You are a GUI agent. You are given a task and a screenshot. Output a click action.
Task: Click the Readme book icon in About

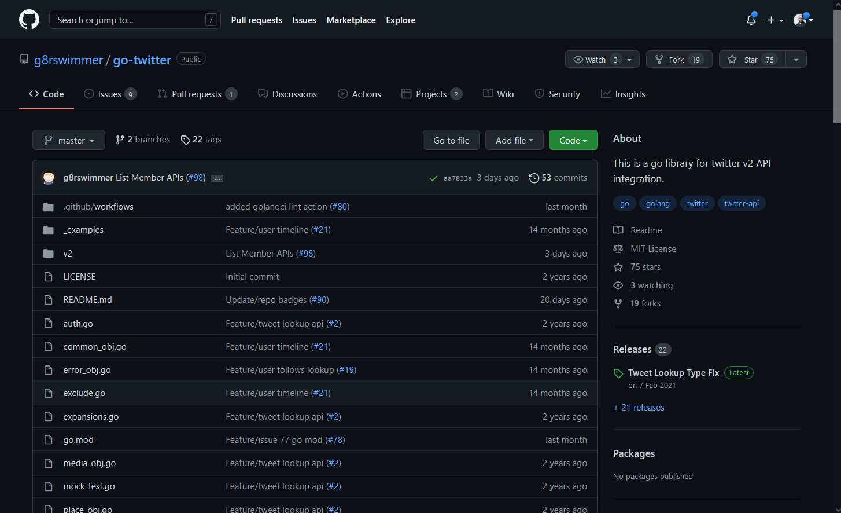coord(618,230)
